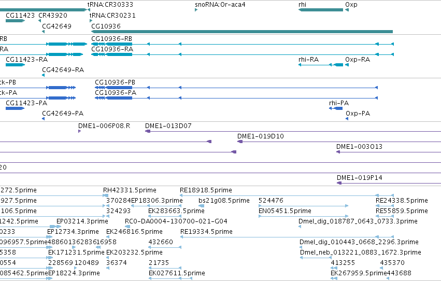Viewport: 441px width, 281px height.
Task: Select the CR43920 gene label
Action: pyautogui.click(x=53, y=15)
